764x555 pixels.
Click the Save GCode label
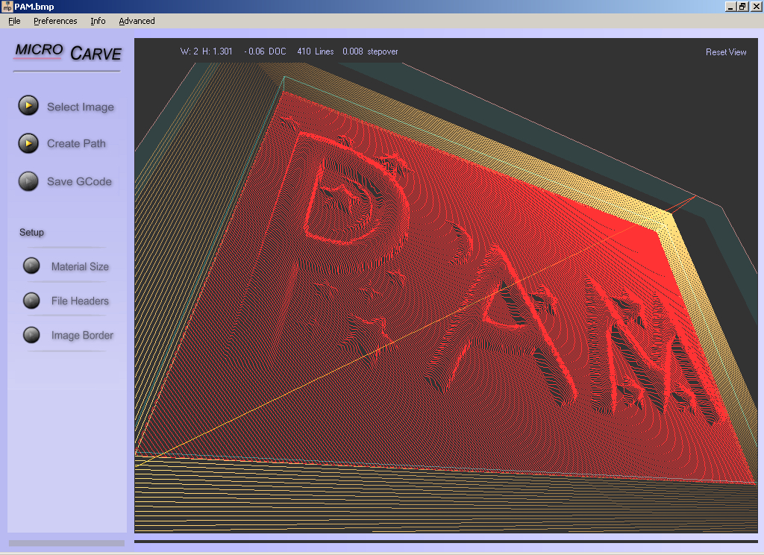click(x=79, y=181)
